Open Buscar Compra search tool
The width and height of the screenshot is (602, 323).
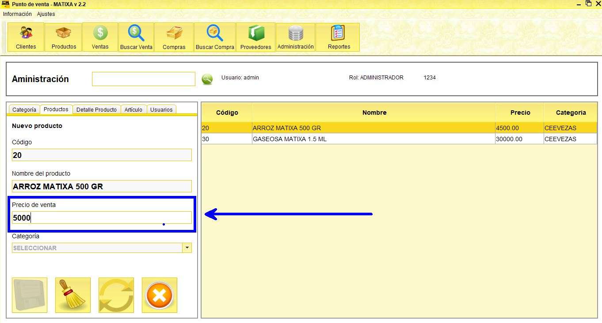click(215, 38)
